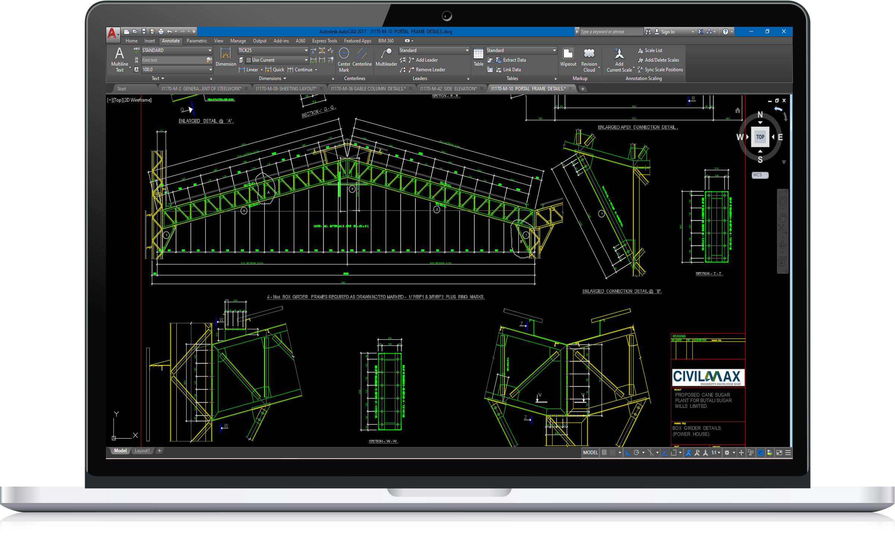Toggle ortho mode in status bar

pos(628,453)
